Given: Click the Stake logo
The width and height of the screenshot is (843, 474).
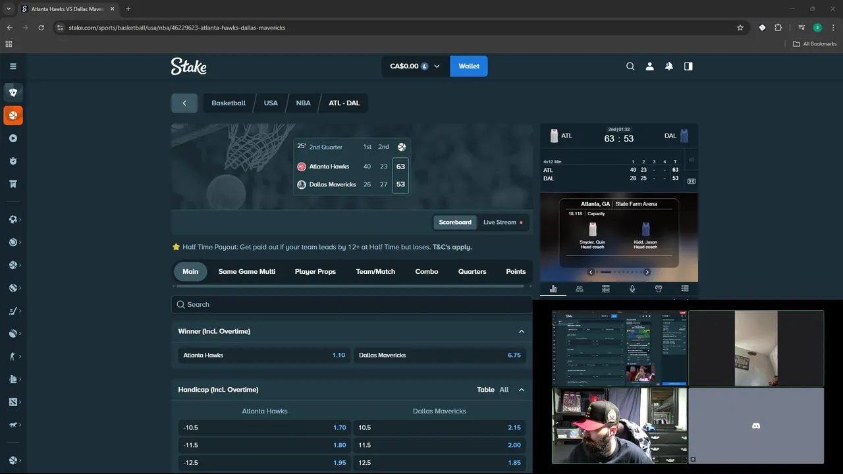Looking at the screenshot, I should 189,66.
